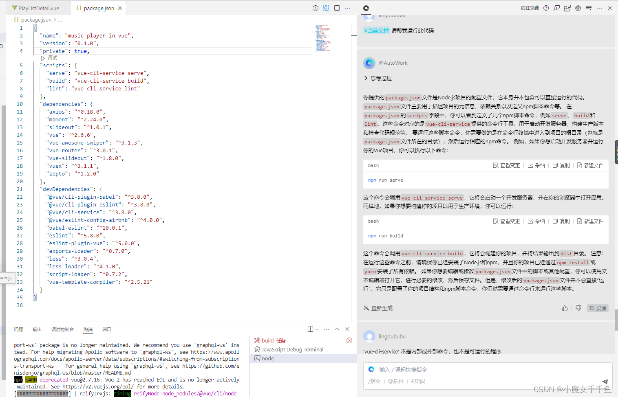Expand the 思考过程 thinking process section
Image resolution: width=618 pixels, height=397 pixels.
click(377, 78)
